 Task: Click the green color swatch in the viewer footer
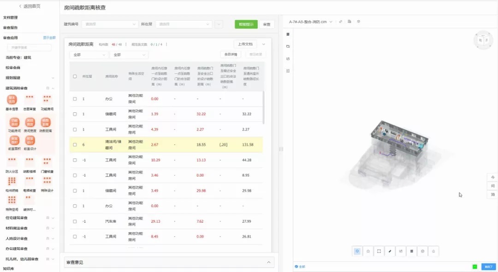474,266
